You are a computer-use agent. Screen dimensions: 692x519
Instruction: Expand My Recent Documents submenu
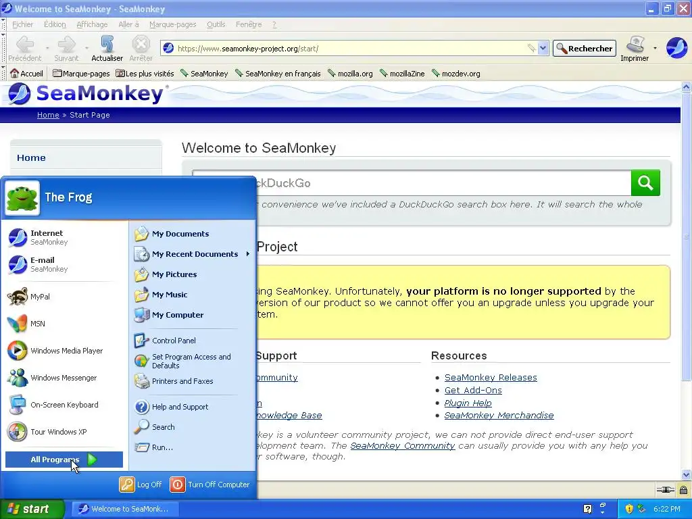pos(192,254)
